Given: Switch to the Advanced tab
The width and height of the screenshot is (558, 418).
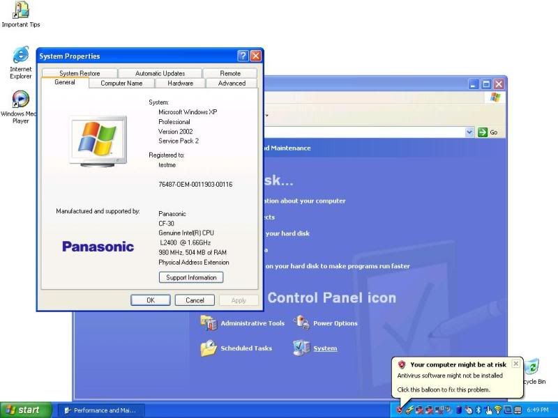Looking at the screenshot, I should [232, 83].
